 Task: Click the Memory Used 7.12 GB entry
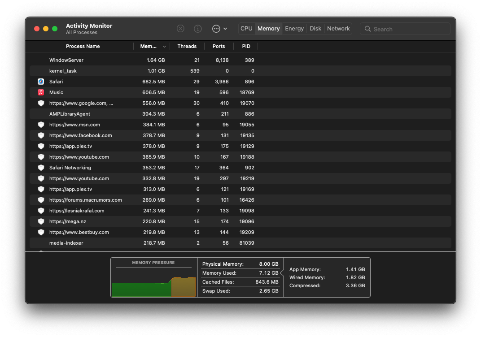(x=240, y=273)
